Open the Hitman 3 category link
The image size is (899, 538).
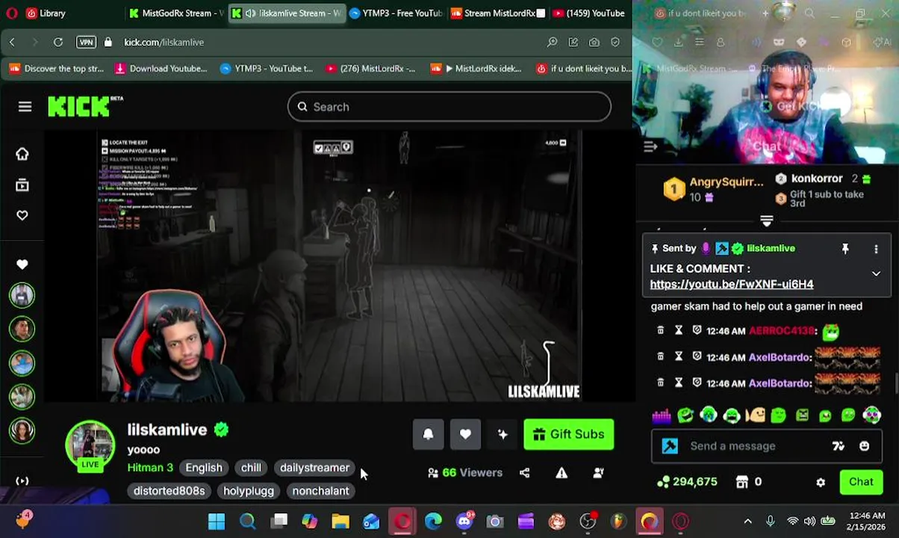tap(150, 468)
